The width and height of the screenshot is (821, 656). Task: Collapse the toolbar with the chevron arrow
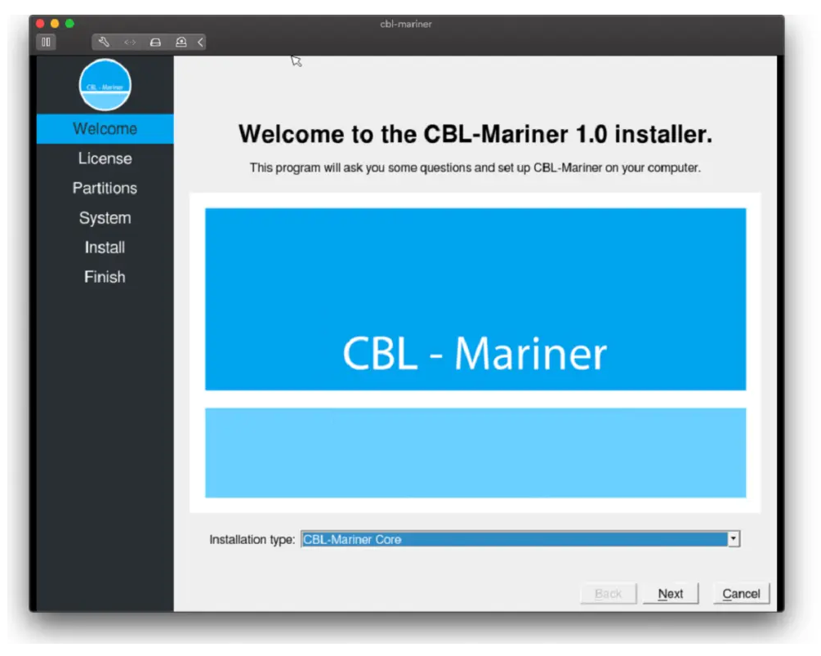pyautogui.click(x=200, y=42)
